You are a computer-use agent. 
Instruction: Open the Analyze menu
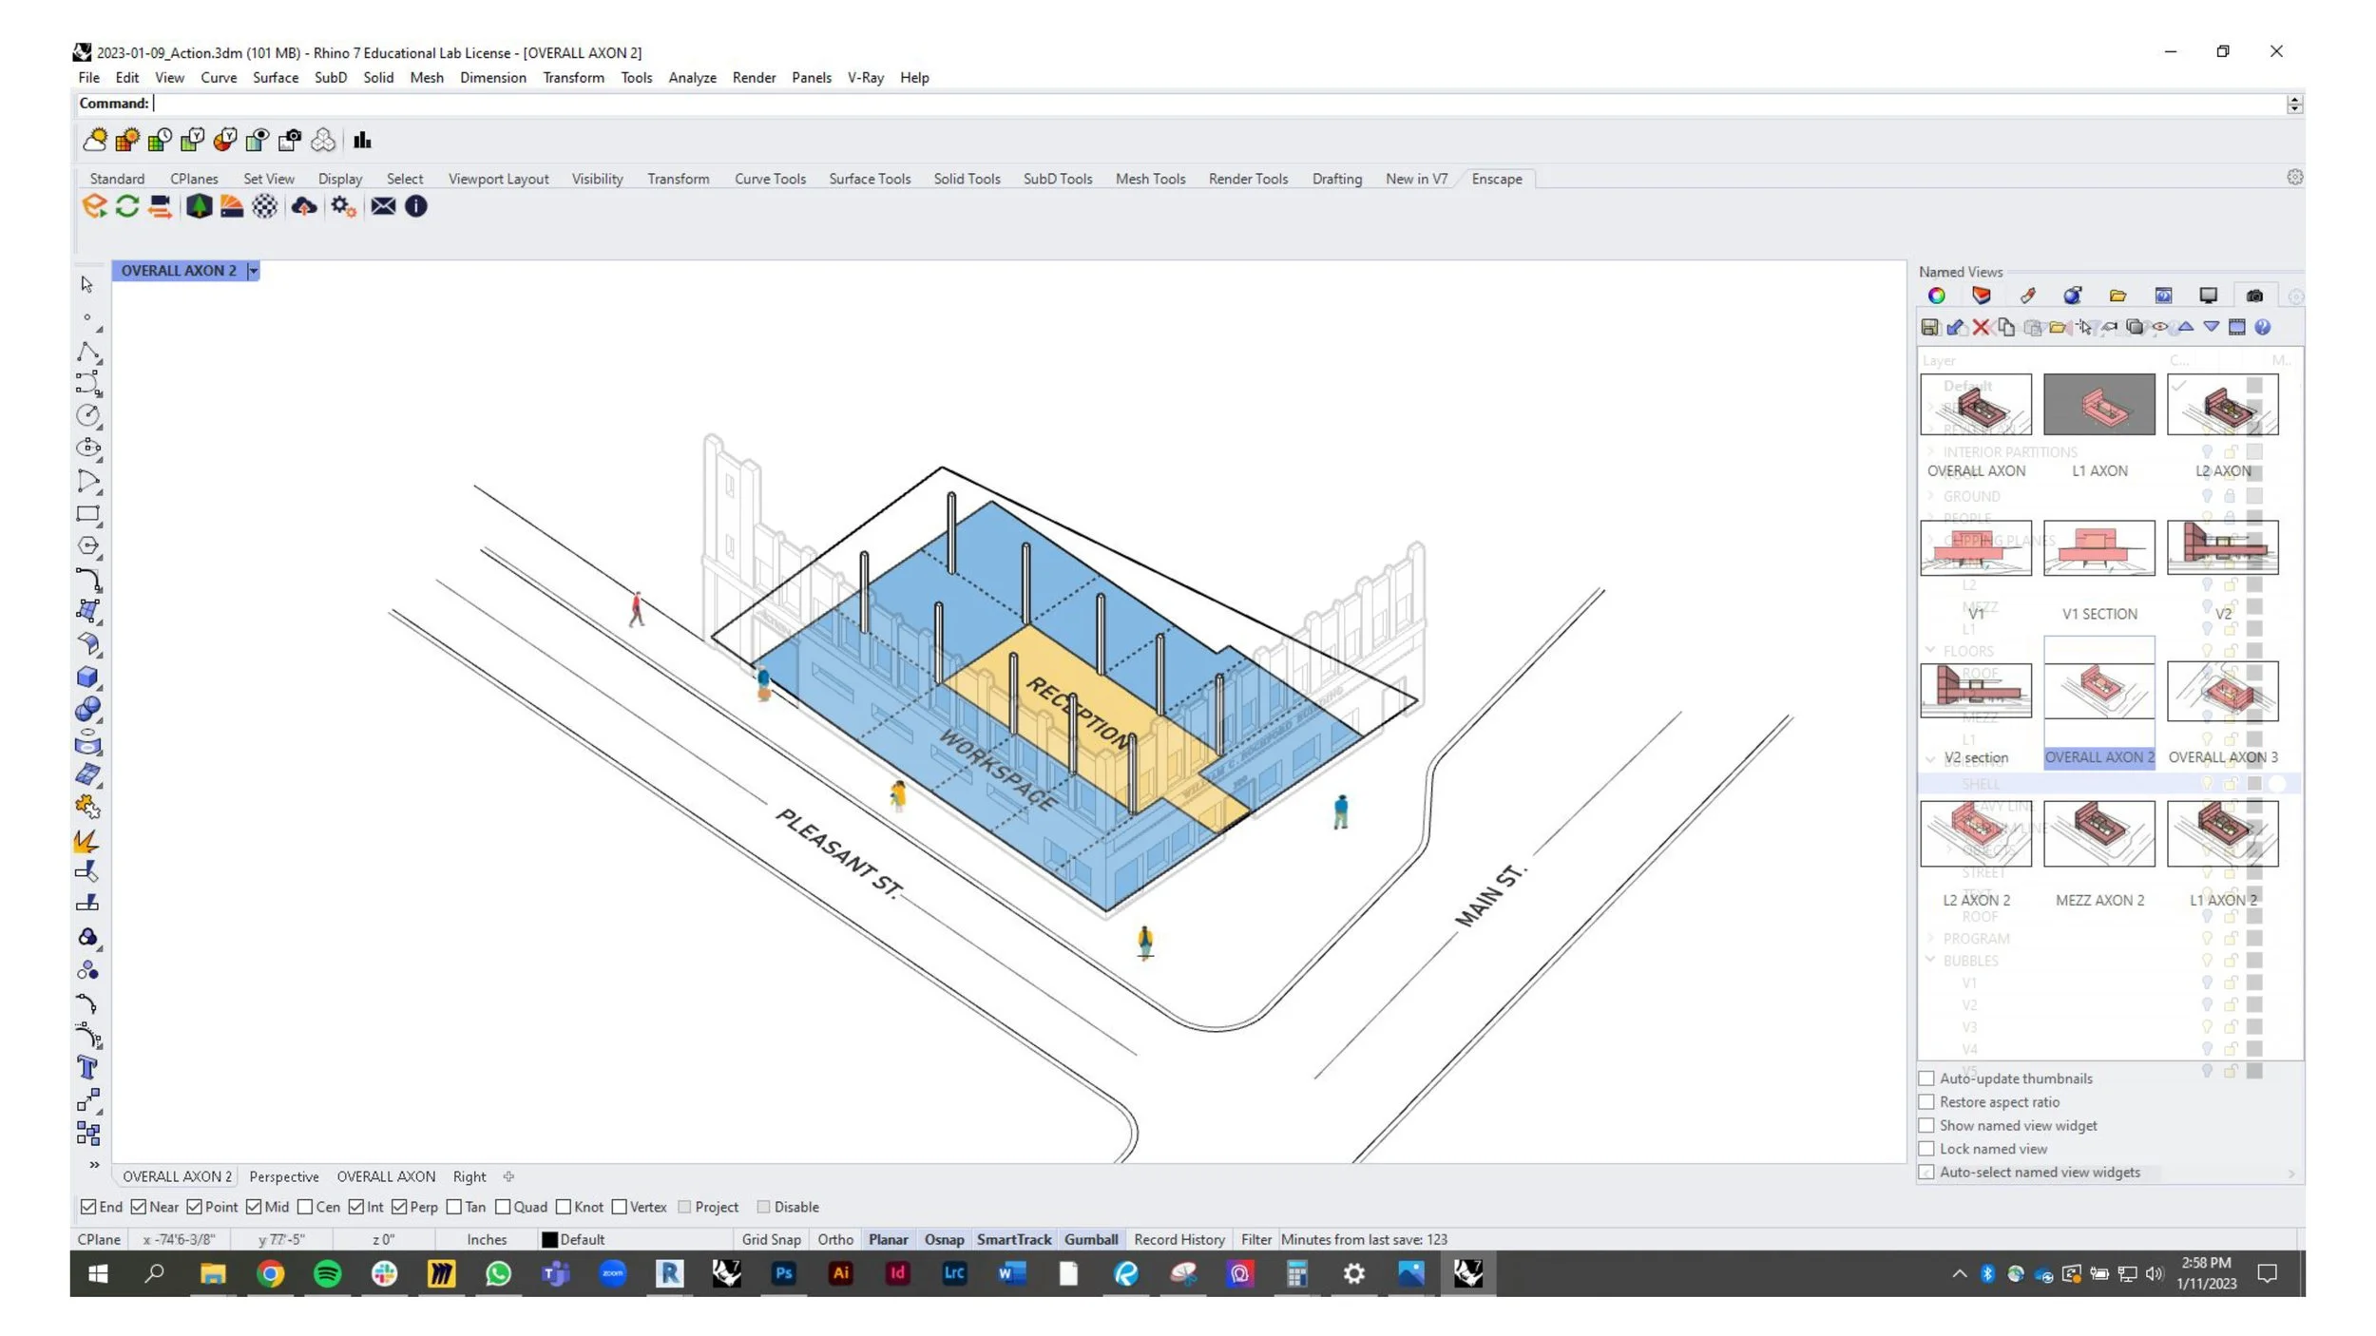691,78
